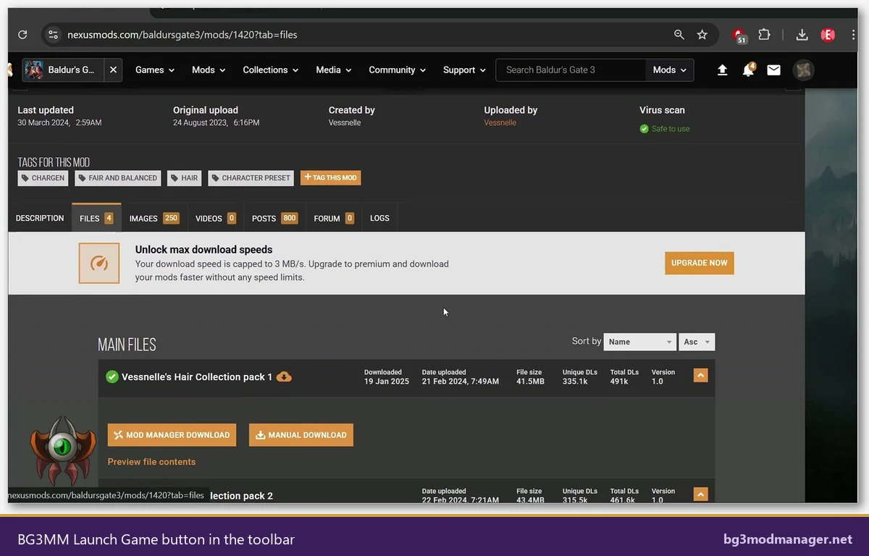Image resolution: width=869 pixels, height=556 pixels.
Task: Click the TAG THIS MOD button
Action: click(x=330, y=177)
